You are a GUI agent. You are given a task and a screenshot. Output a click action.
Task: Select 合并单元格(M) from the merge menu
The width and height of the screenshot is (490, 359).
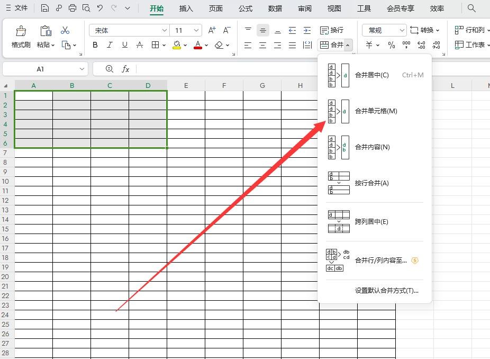[375, 111]
